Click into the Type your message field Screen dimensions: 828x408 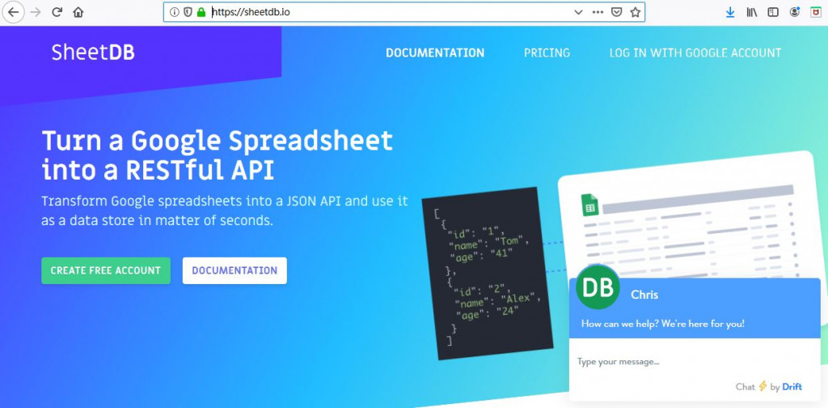coord(695,362)
